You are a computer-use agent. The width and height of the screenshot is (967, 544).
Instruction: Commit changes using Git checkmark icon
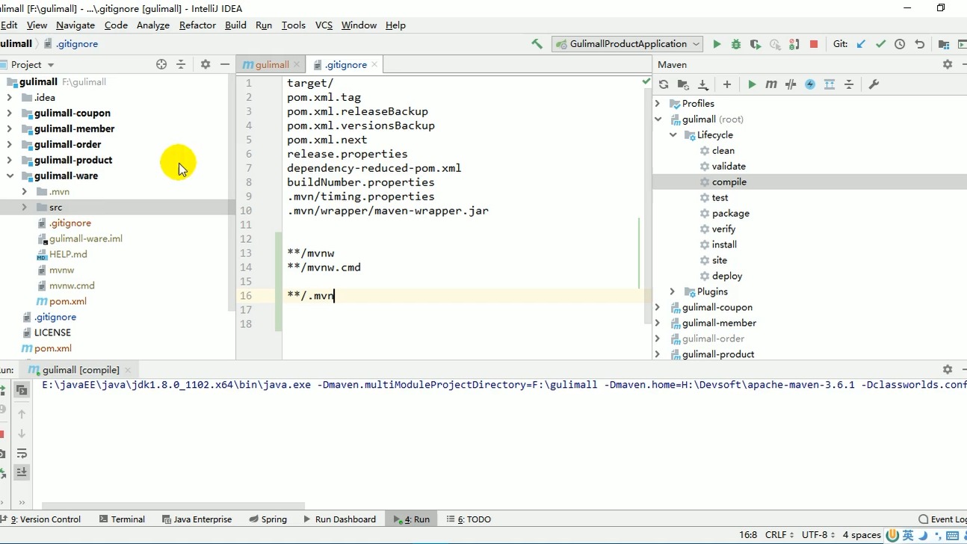tap(880, 44)
